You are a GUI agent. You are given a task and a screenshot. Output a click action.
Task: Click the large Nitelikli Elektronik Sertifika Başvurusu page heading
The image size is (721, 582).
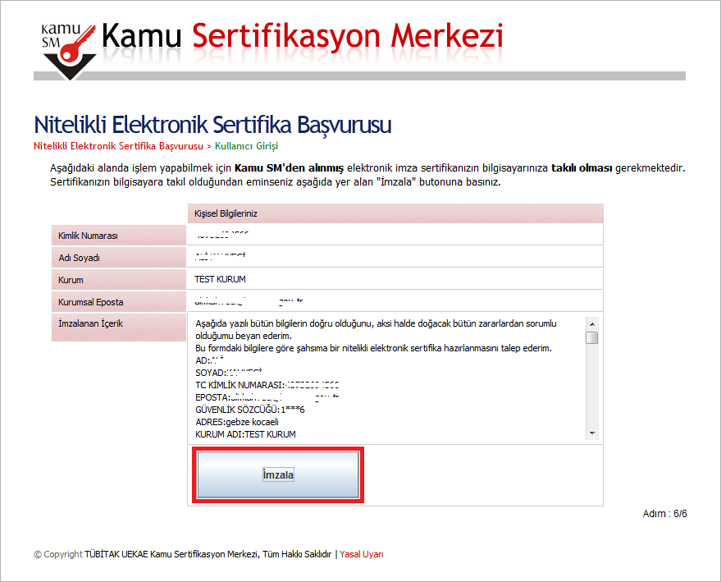pos(212,125)
